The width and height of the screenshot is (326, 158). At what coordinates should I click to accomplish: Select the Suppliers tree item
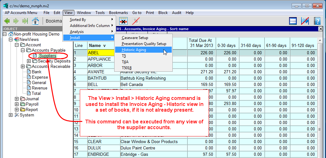[x=48, y=56]
